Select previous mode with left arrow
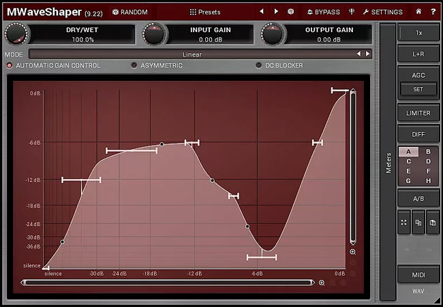The height and width of the screenshot is (307, 443). [x=358, y=54]
